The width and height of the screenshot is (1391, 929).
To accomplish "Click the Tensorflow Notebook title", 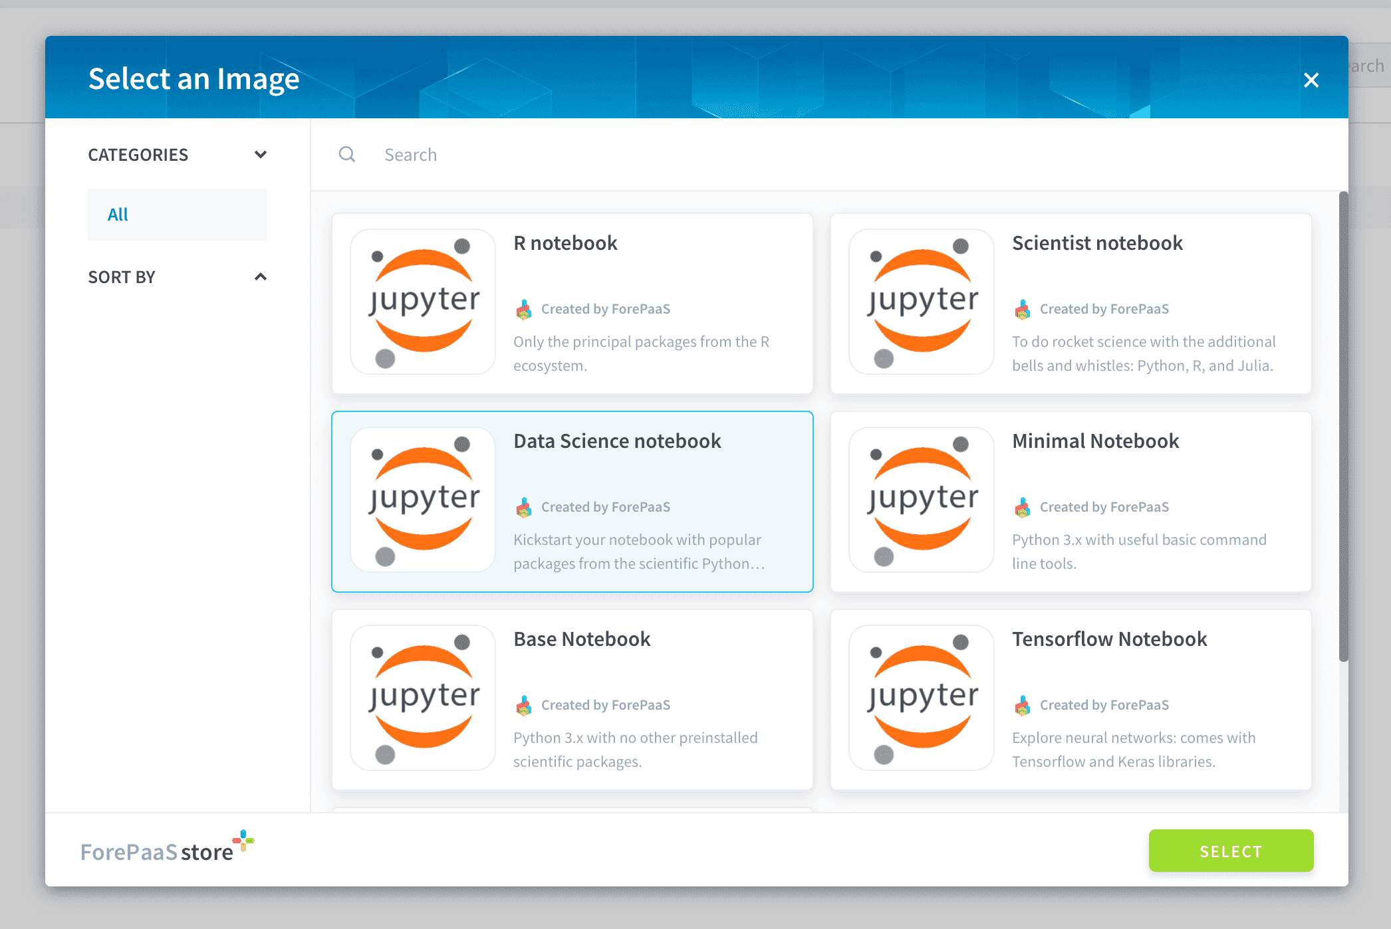I will click(x=1110, y=639).
